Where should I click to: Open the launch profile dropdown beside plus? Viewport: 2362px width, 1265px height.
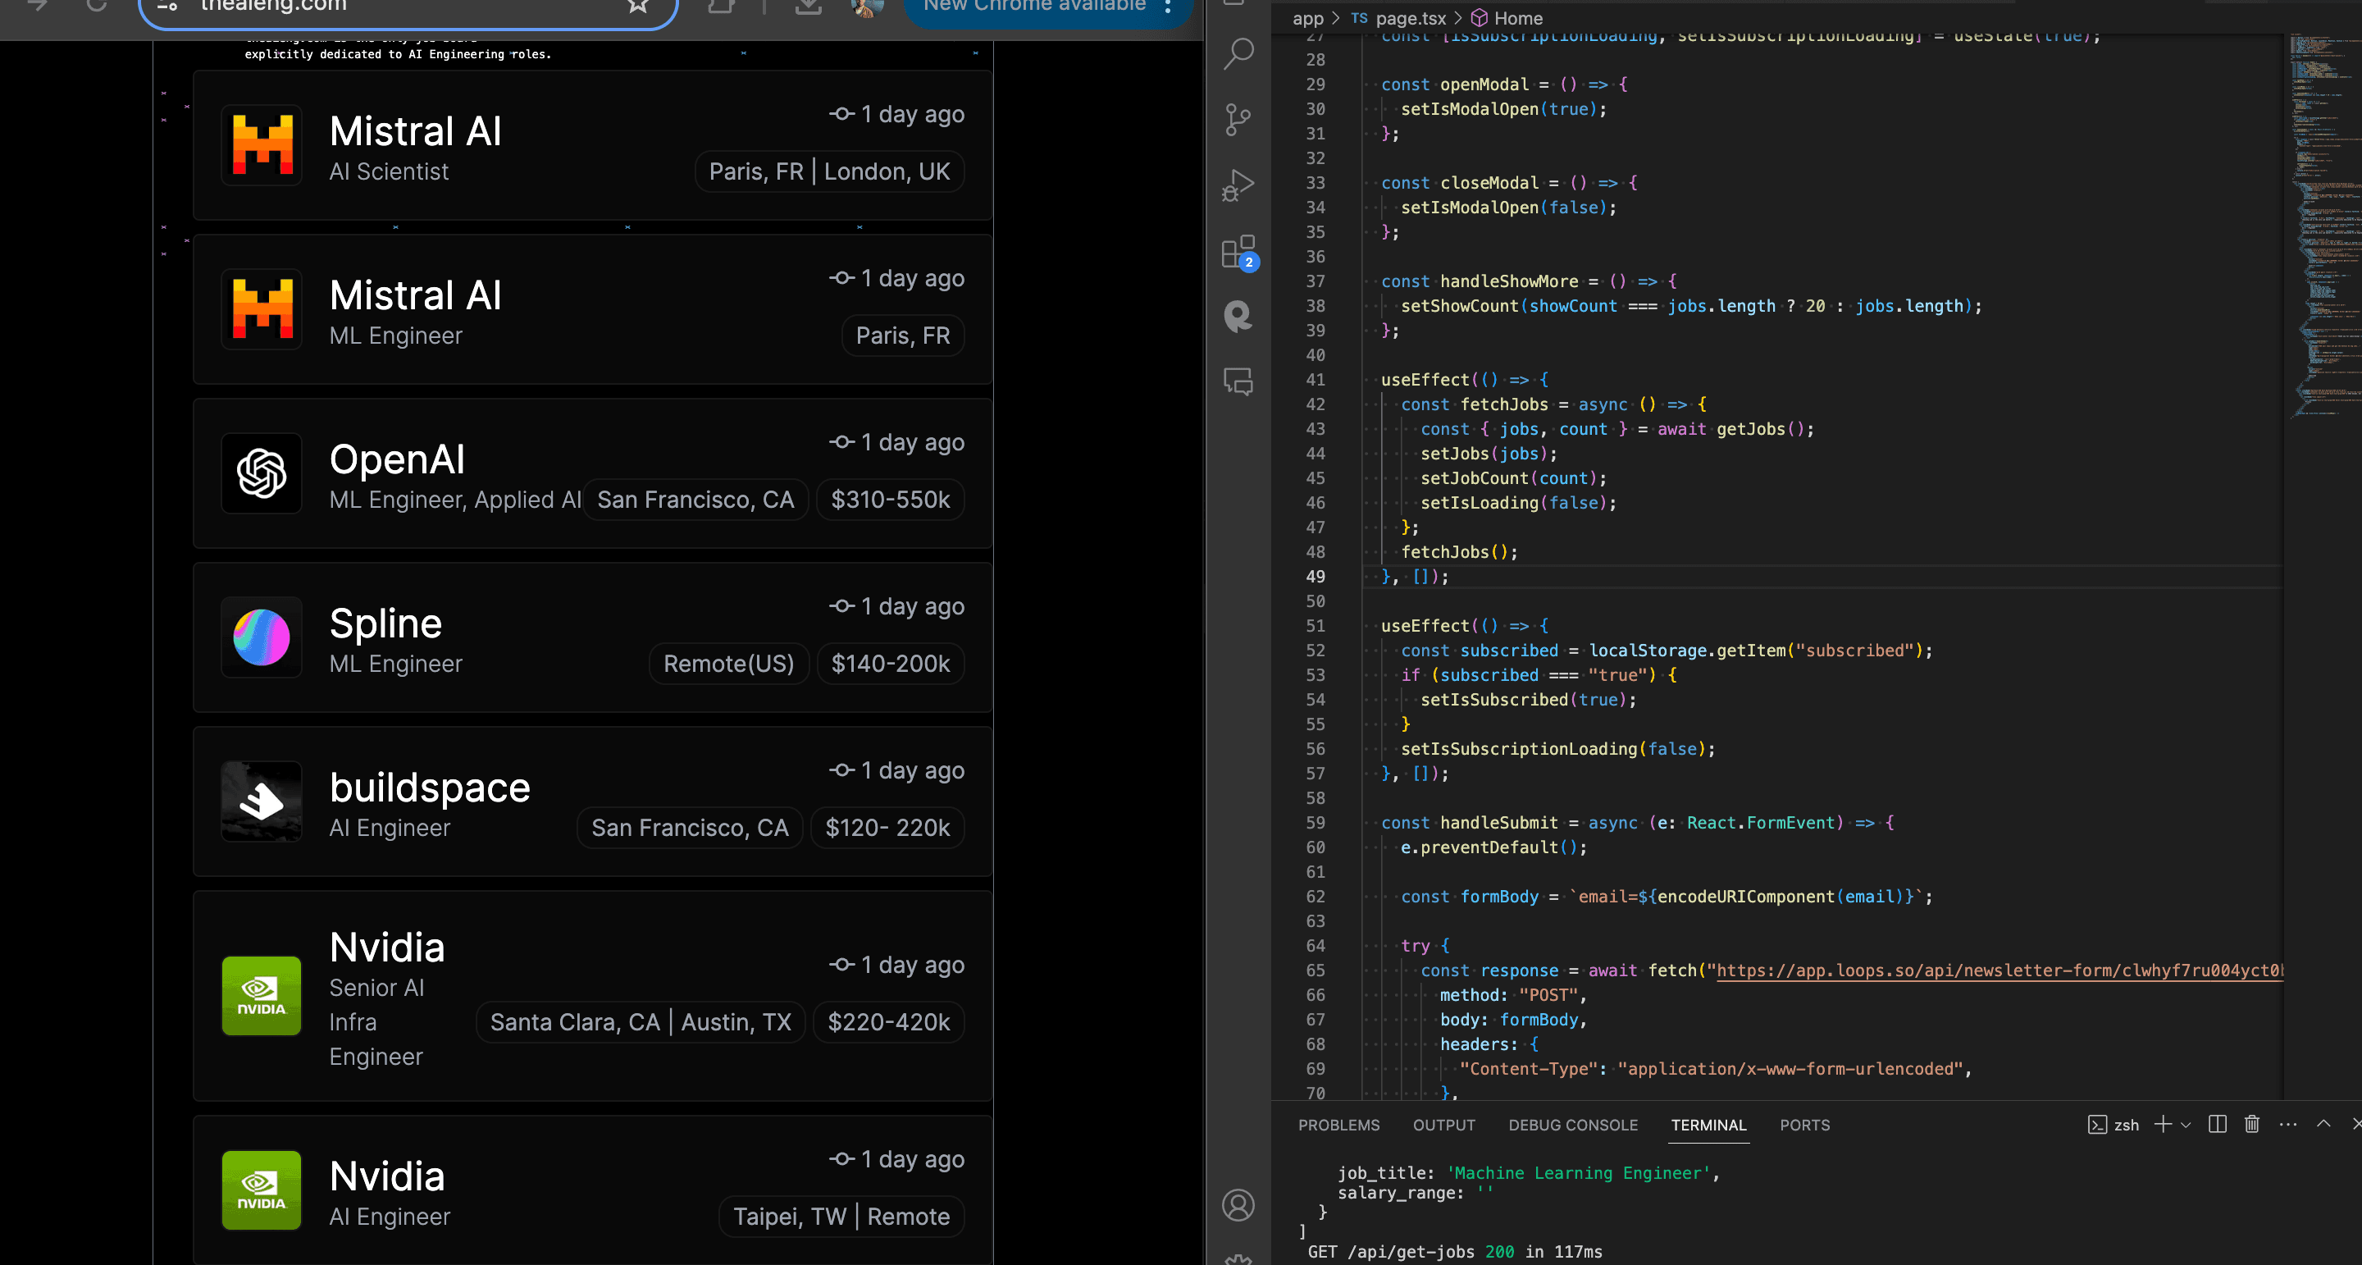(x=2186, y=1126)
